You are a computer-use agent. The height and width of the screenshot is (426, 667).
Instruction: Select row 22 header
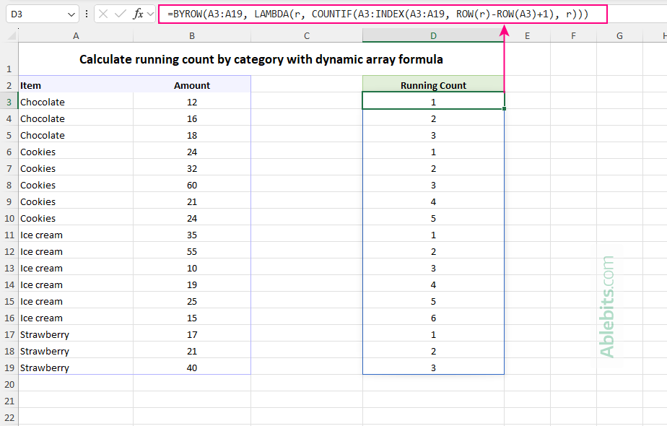point(9,417)
